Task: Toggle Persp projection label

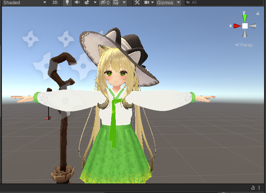Action: (244, 45)
